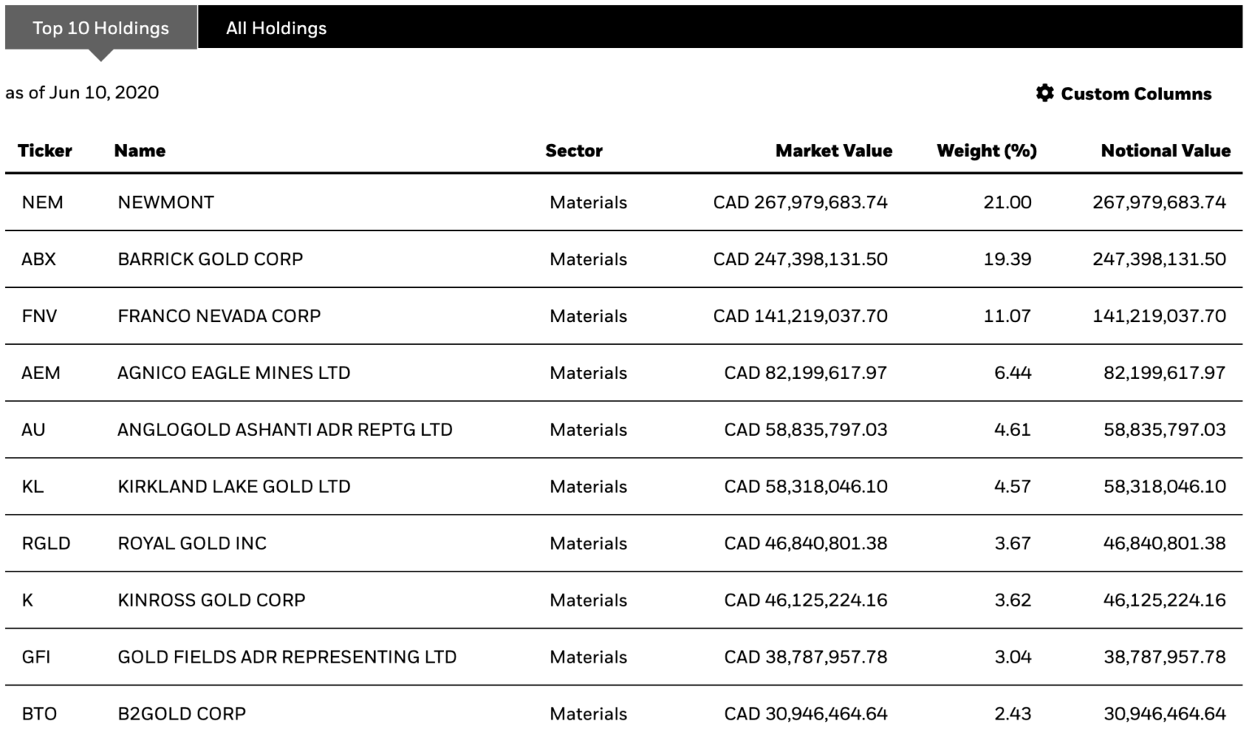Open the Custom Columns gear icon
The width and height of the screenshot is (1249, 735).
click(1046, 93)
